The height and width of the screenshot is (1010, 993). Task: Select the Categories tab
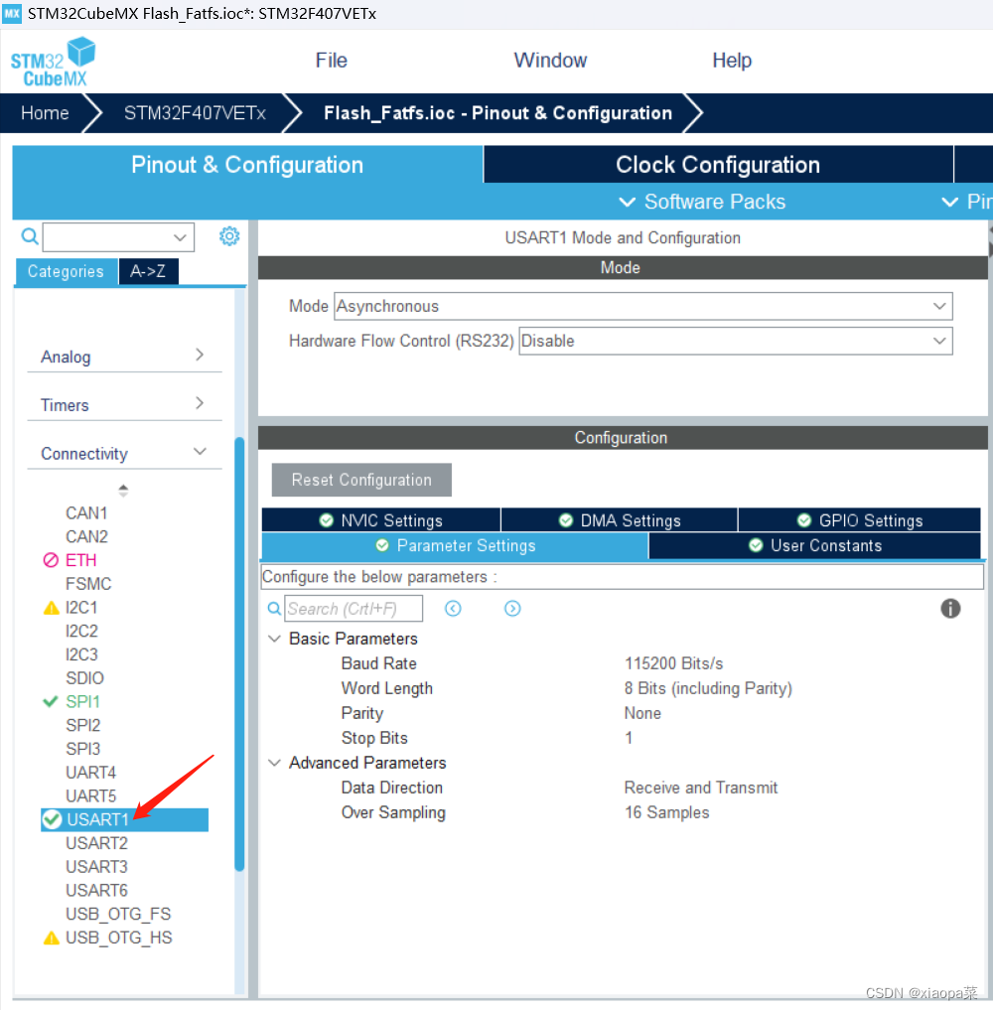pyautogui.click(x=66, y=271)
